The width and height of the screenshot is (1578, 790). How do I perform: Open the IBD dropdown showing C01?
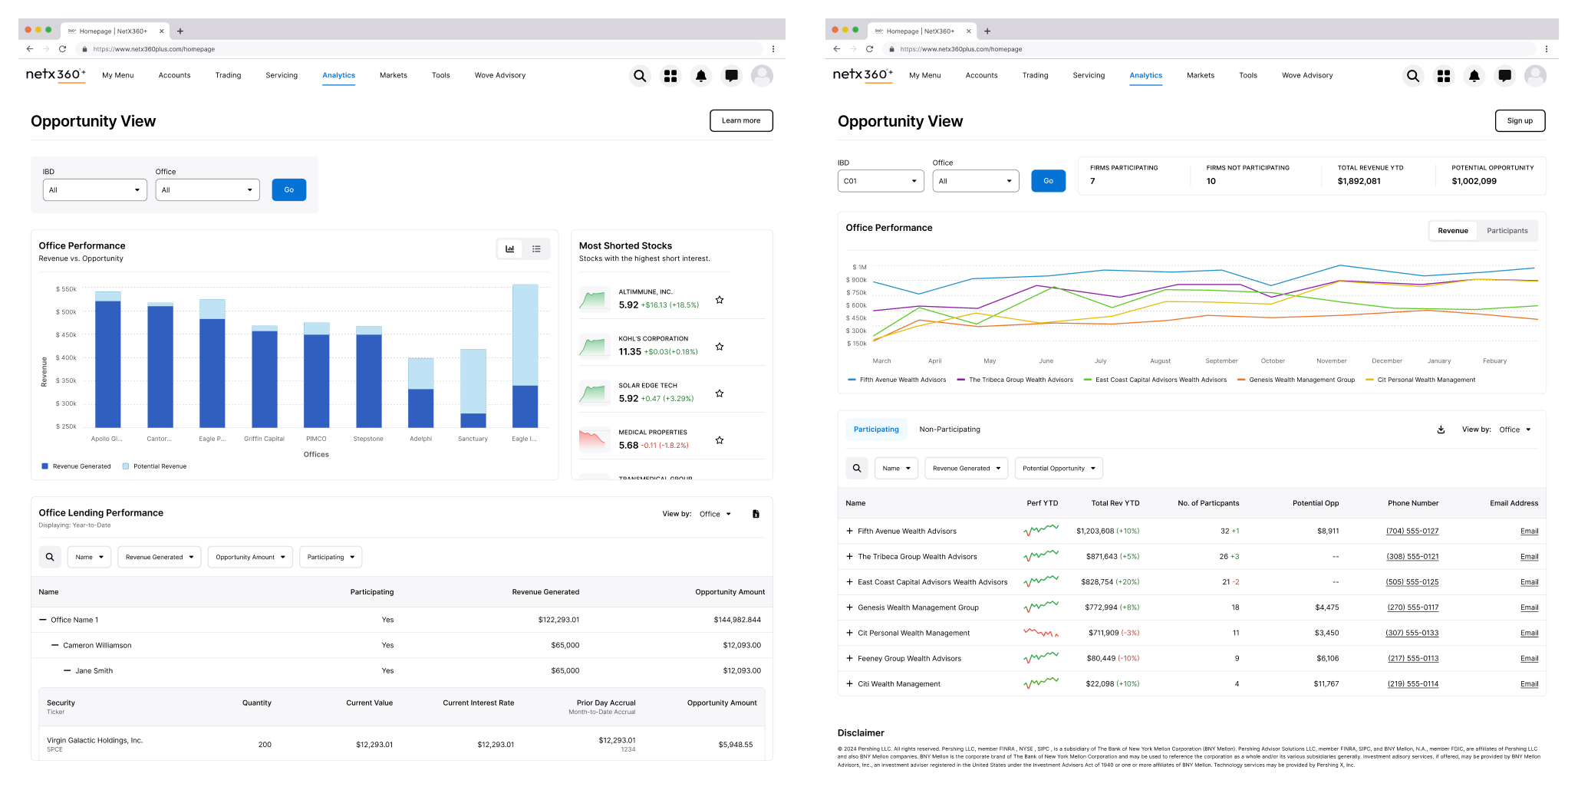[x=880, y=181]
